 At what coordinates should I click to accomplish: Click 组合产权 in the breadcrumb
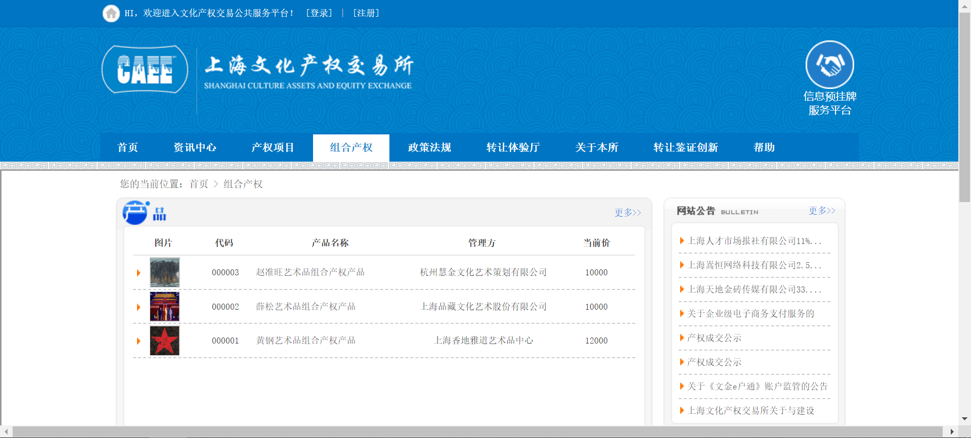coord(243,184)
